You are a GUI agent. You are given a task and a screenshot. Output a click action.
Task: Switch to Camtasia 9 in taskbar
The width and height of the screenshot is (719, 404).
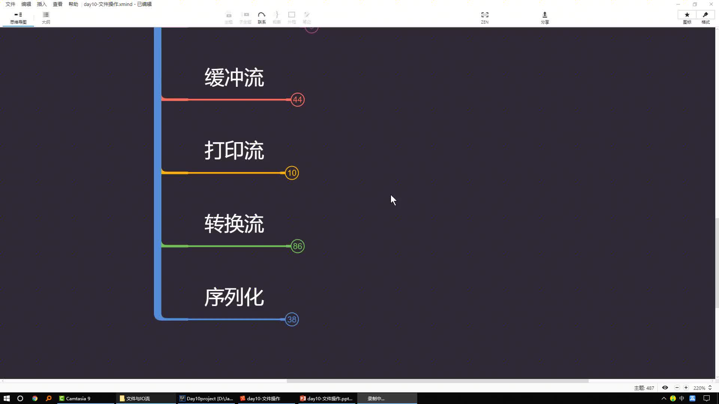(86, 398)
